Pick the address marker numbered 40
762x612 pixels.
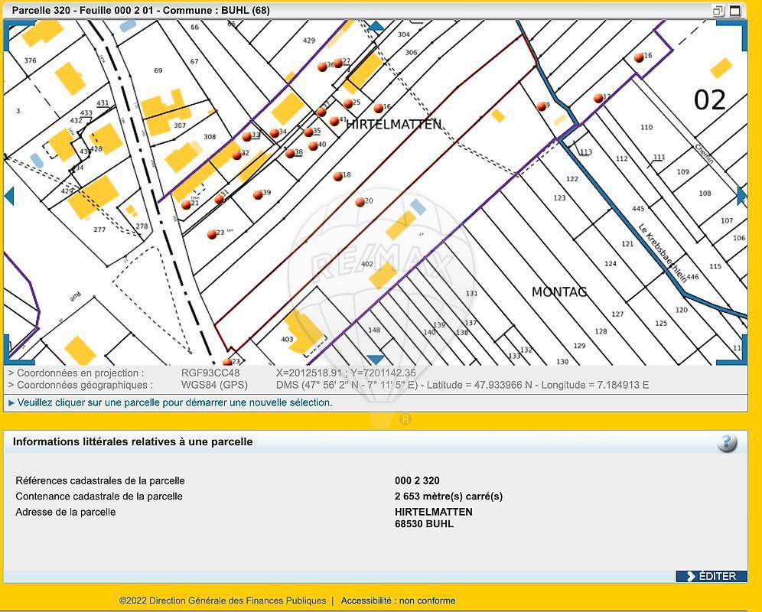(313, 146)
